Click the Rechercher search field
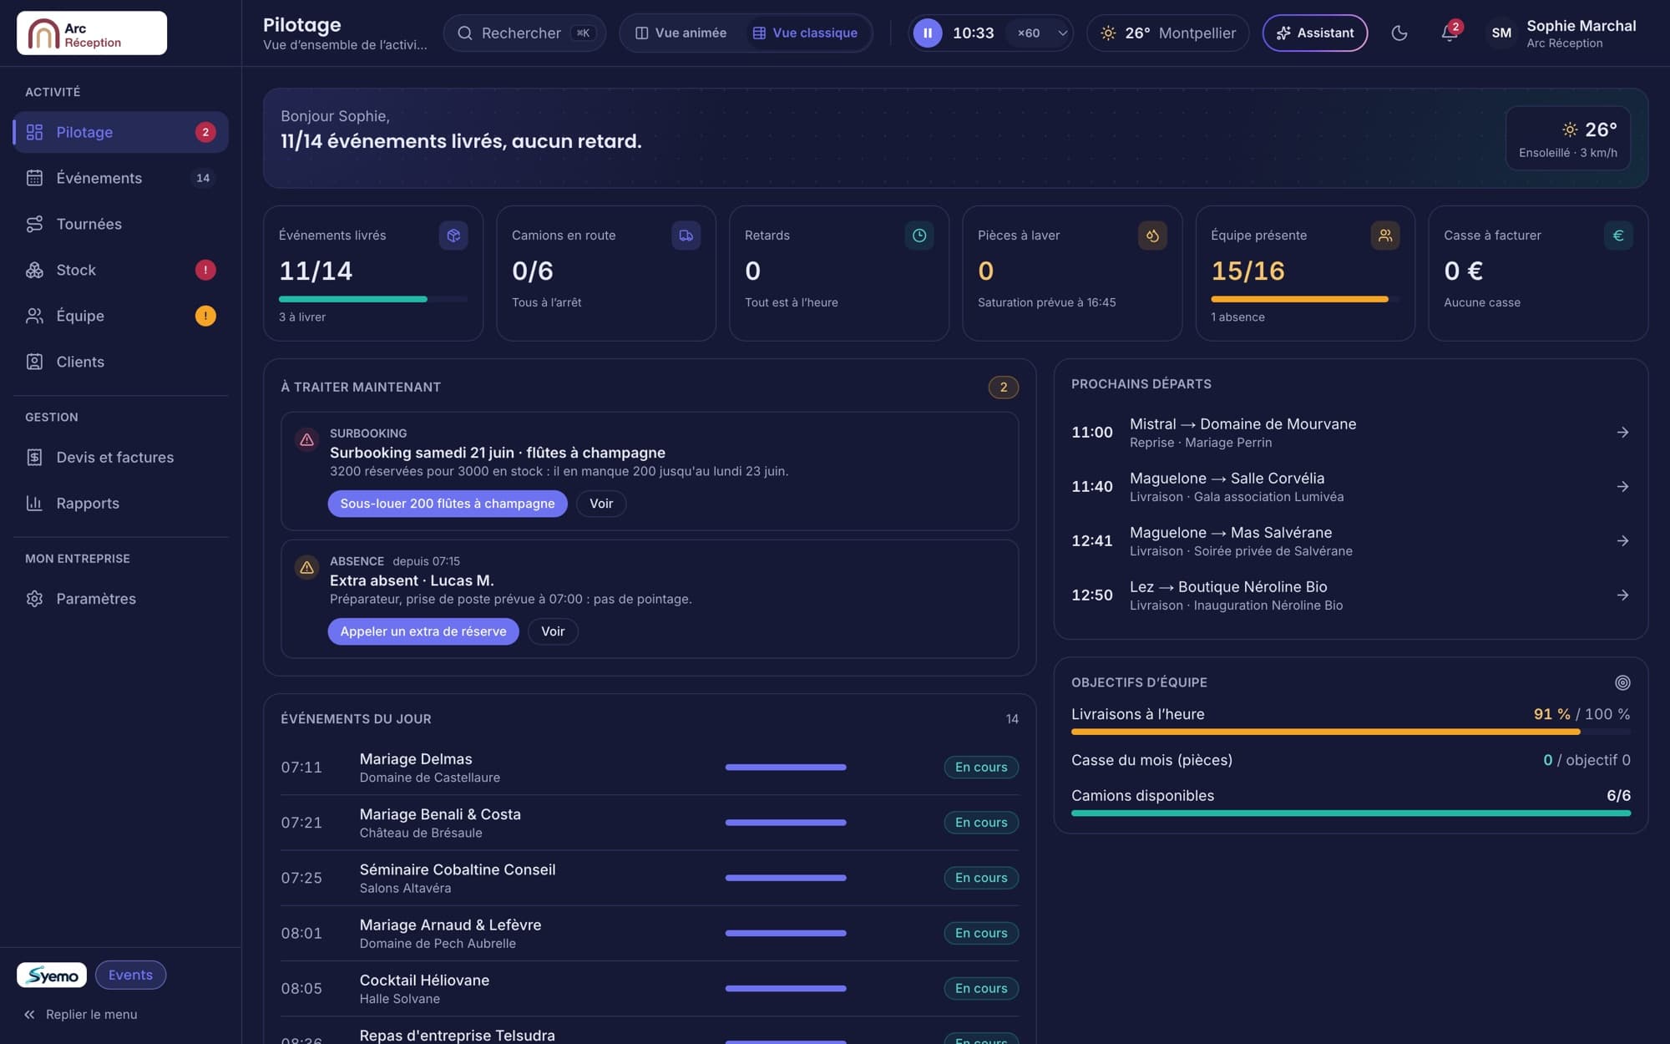The image size is (1670, 1044). [524, 33]
